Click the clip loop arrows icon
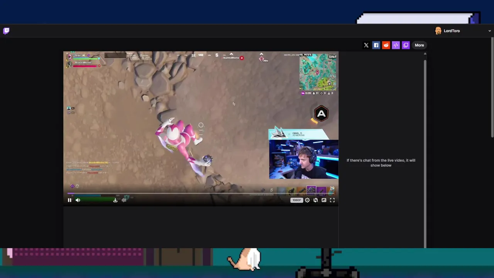Screen dimensions: 494x278 (x=316, y=200)
